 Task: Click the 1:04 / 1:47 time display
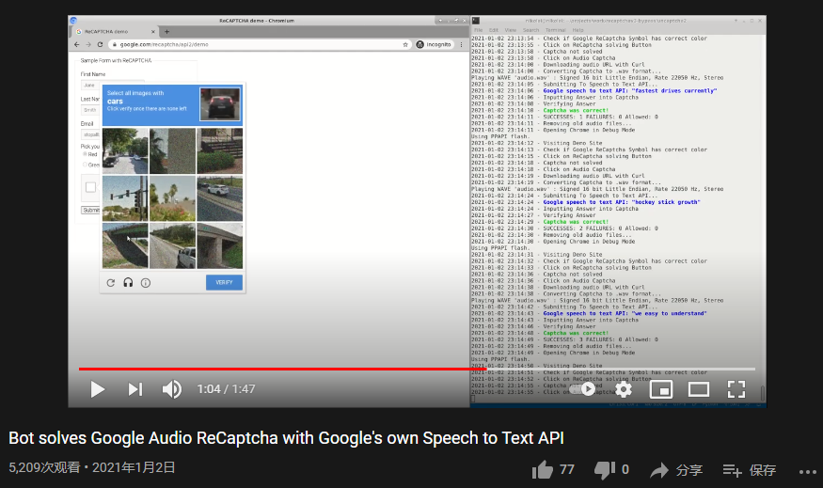click(x=227, y=389)
